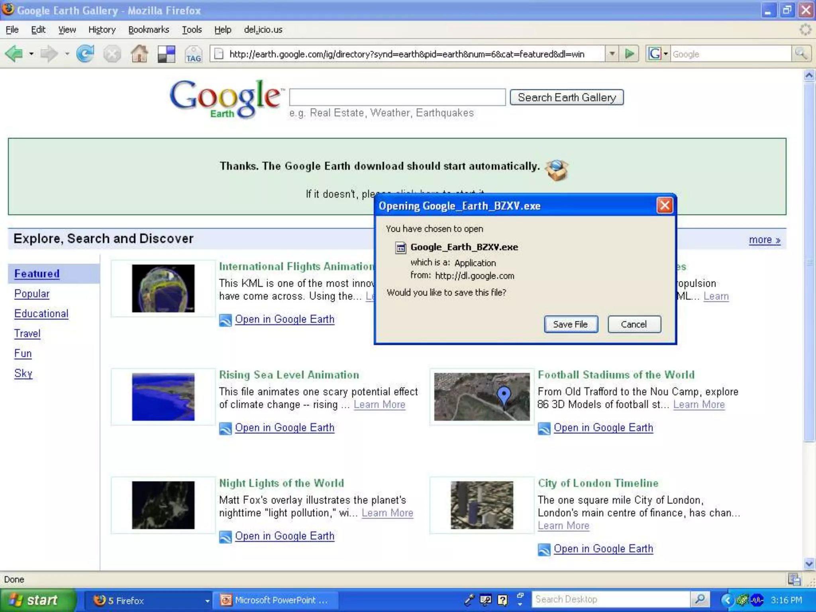Click the Google Earth icon beside City of London link
The image size is (816, 612).
544,549
